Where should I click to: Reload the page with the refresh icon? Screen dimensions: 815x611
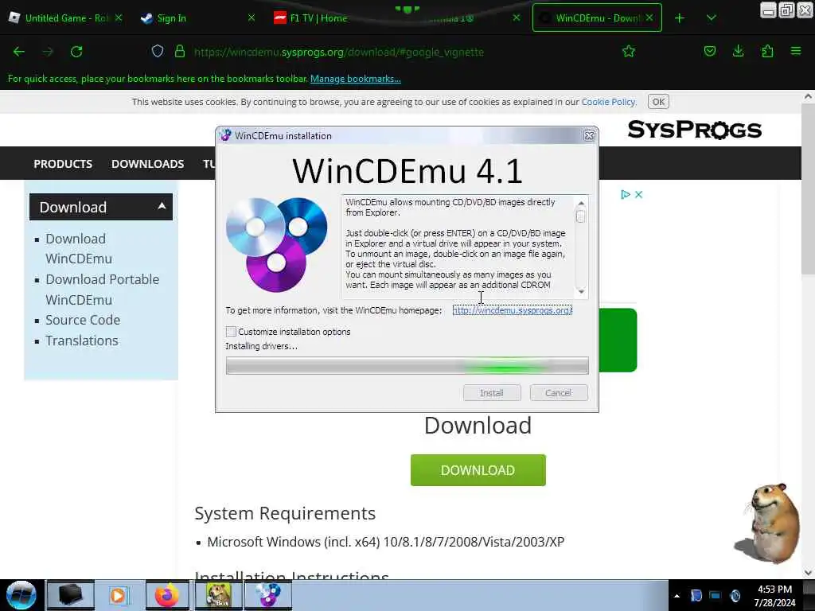point(76,52)
